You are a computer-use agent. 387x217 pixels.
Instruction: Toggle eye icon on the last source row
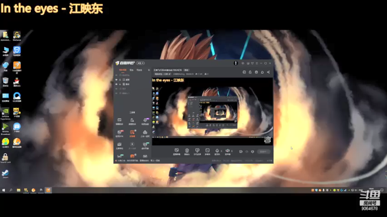(117, 93)
